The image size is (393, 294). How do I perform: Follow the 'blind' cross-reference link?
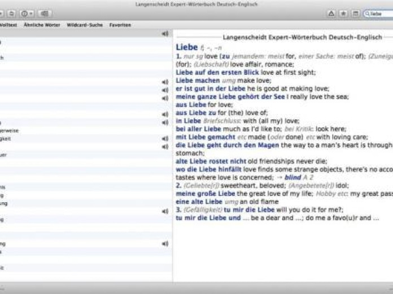[x=292, y=177]
